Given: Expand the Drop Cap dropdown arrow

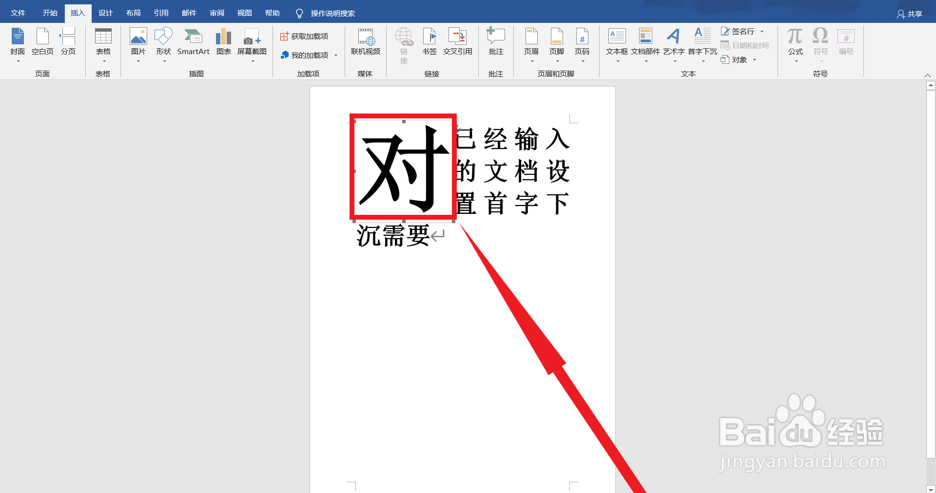Looking at the screenshot, I should [x=703, y=61].
